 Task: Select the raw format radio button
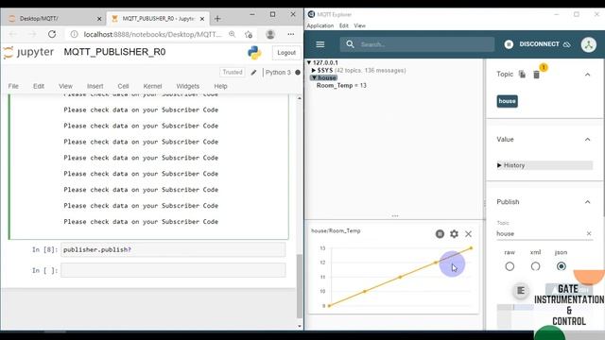coord(510,266)
